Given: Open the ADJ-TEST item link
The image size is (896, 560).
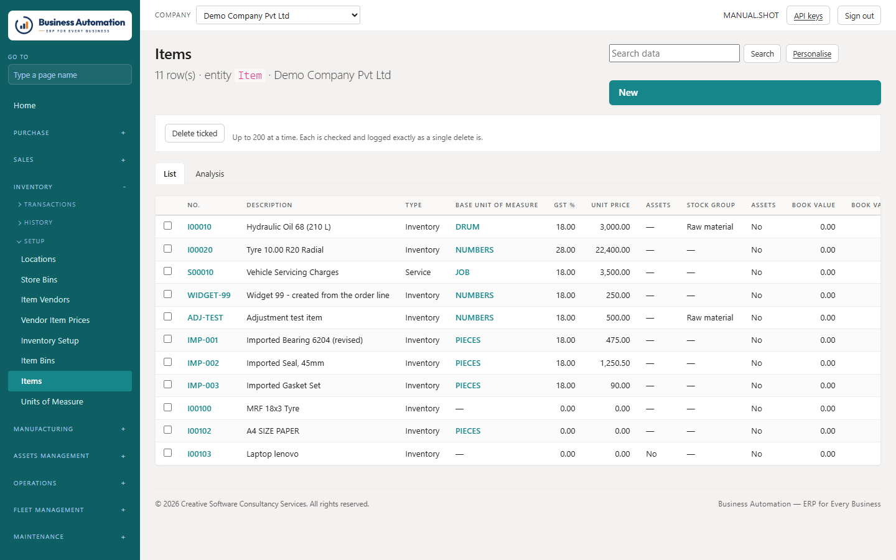Looking at the screenshot, I should tap(205, 318).
